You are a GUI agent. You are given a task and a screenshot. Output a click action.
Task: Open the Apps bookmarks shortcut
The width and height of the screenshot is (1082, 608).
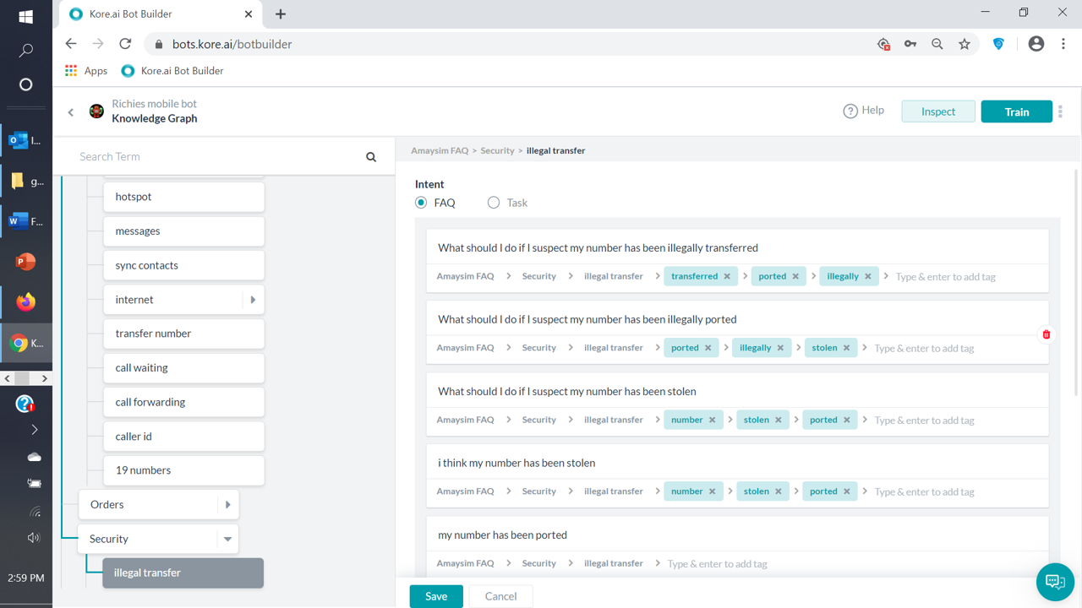[86, 71]
